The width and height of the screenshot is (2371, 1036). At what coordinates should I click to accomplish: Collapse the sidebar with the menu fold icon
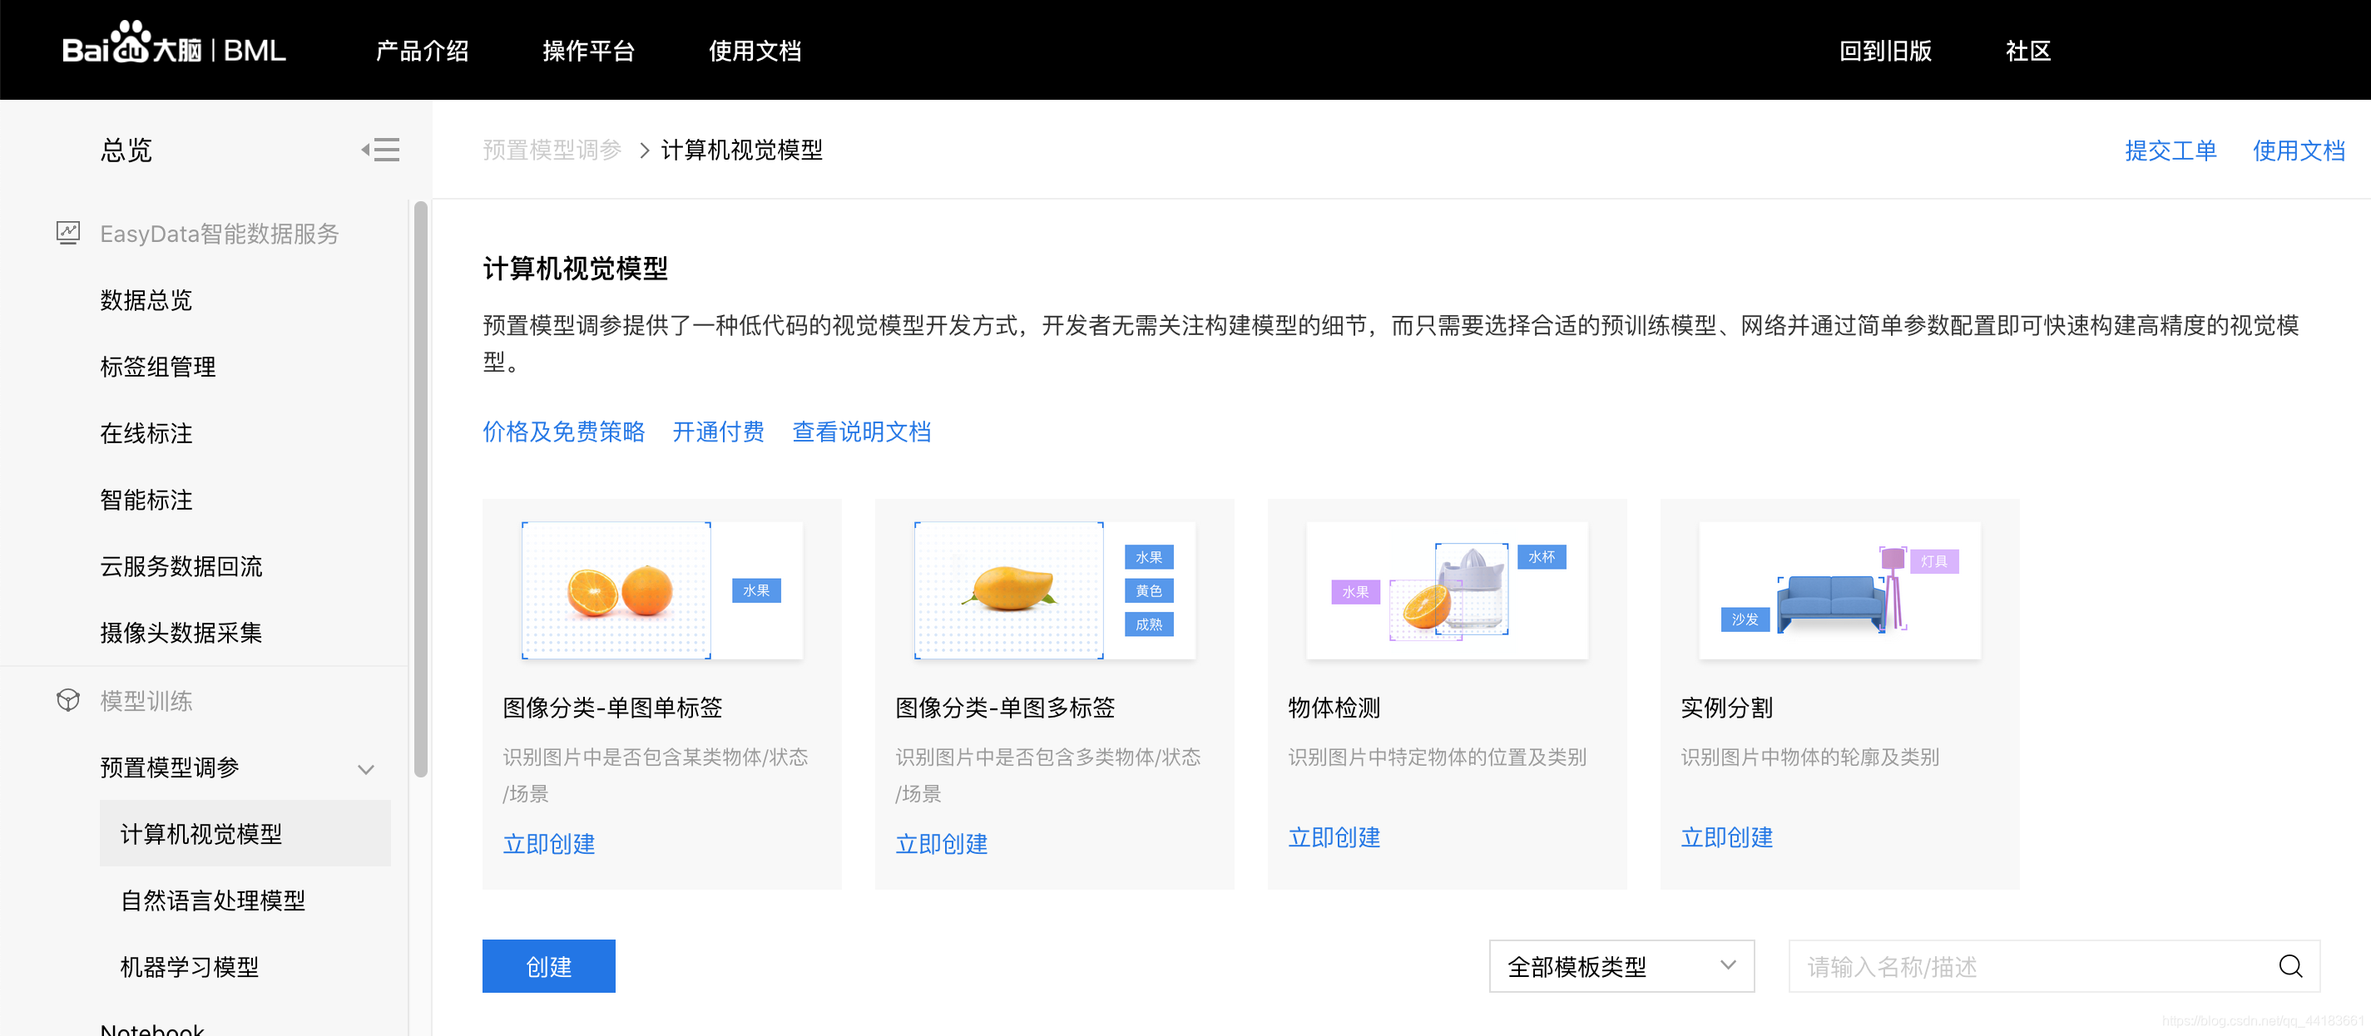click(x=380, y=150)
